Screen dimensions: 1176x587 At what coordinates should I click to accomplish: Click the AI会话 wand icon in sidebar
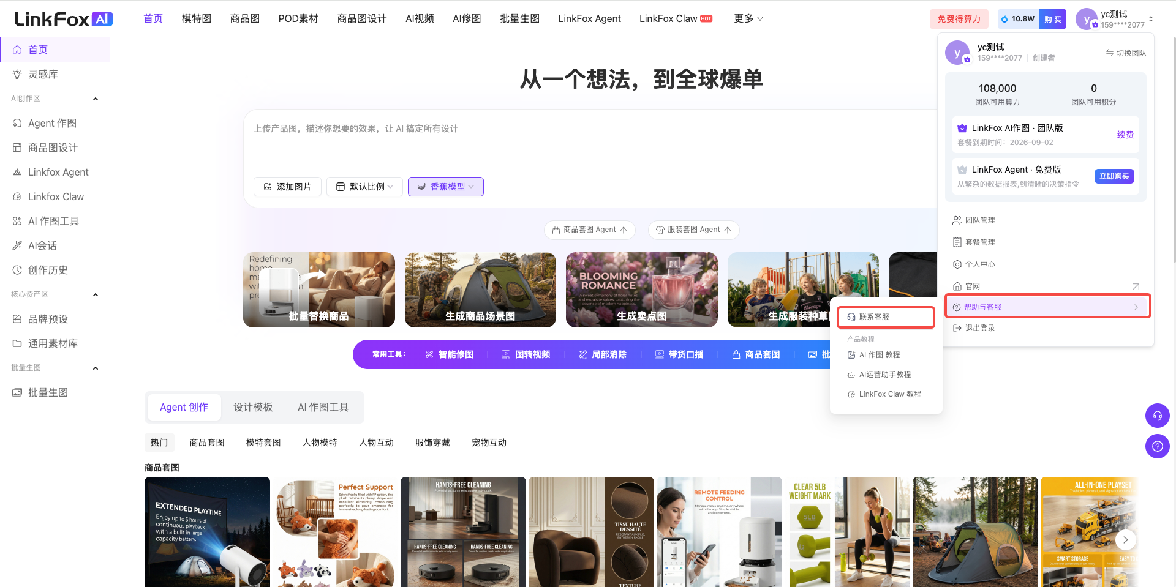pyautogui.click(x=17, y=245)
